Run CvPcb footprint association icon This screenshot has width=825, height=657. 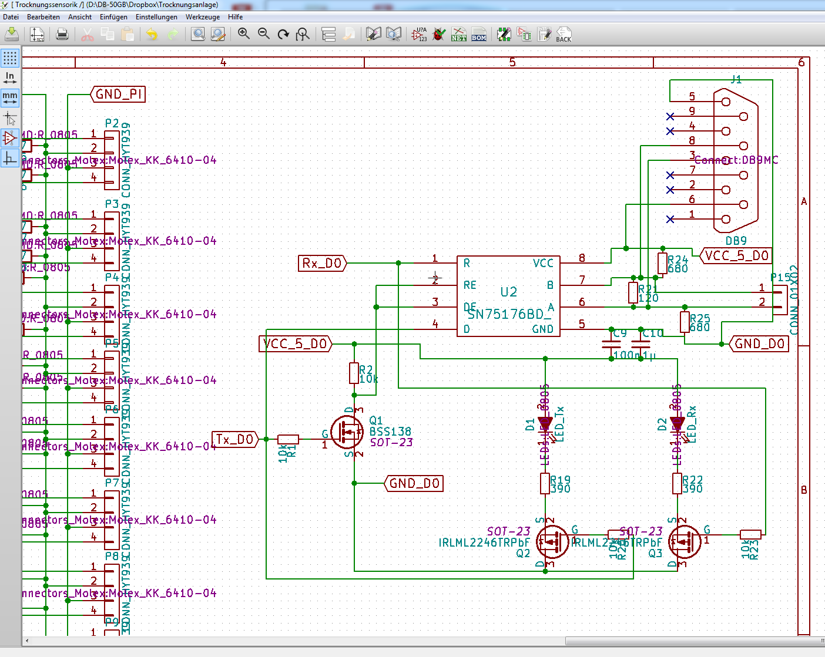(524, 34)
